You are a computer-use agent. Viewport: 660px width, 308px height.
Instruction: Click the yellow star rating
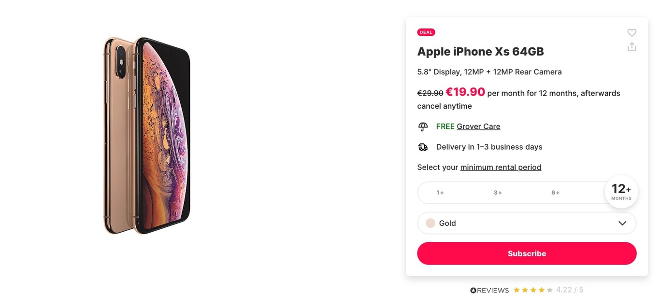533,290
